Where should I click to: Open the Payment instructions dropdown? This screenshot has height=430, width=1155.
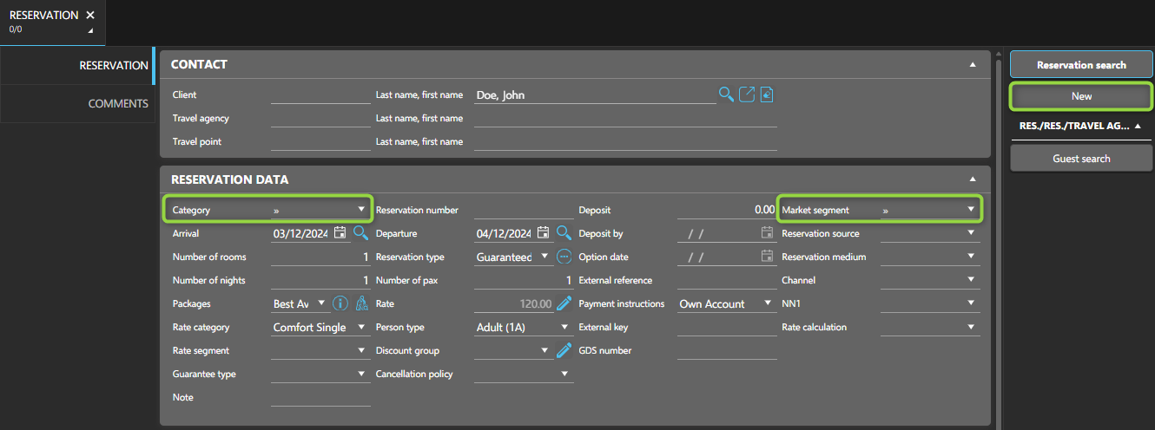click(767, 303)
